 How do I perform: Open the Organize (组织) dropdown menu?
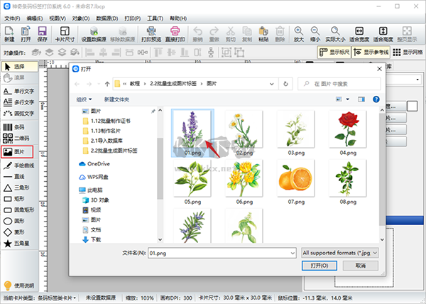pyautogui.click(x=85, y=99)
